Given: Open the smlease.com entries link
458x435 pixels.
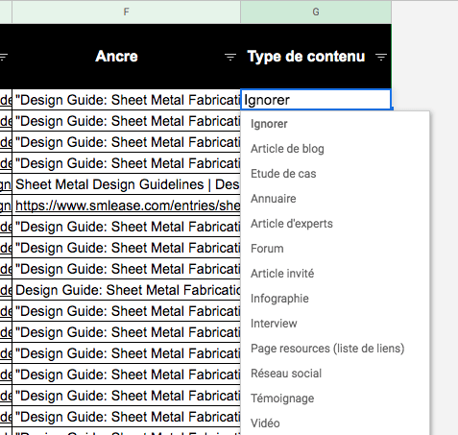Looking at the screenshot, I should [128, 205].
